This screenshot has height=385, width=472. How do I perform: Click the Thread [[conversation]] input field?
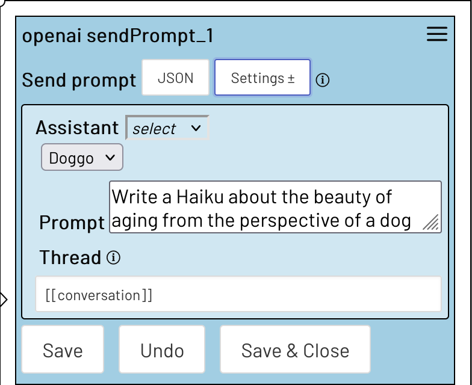coord(238,294)
